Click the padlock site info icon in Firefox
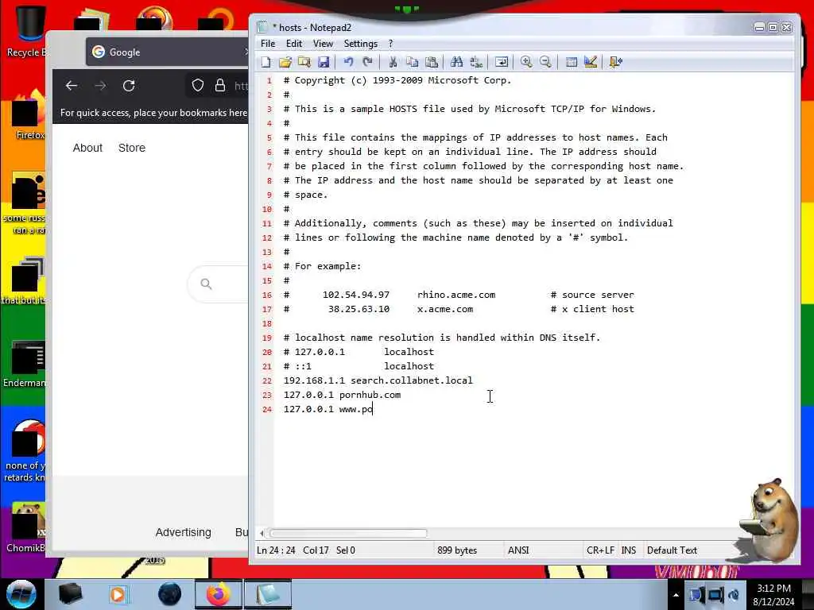This screenshot has width=814, height=610. click(220, 86)
